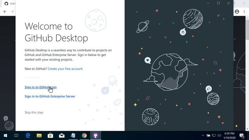Viewport: 249px width, 140px height.
Task: Open File Explorer from the taskbar
Action: point(39,136)
